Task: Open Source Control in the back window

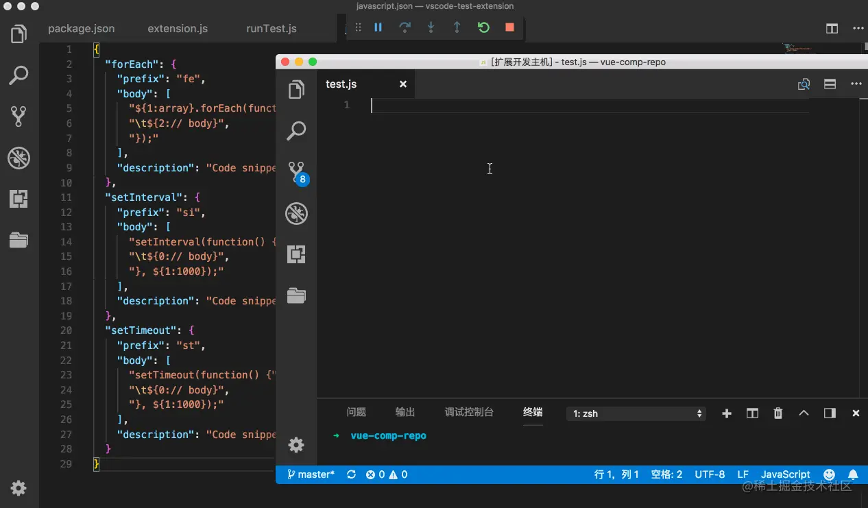Action: click(x=19, y=117)
